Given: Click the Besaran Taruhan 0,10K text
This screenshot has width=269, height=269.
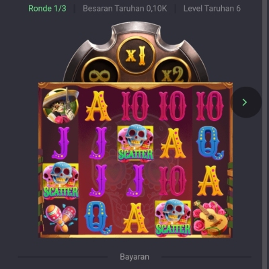Looking at the screenshot, I should (125, 9).
